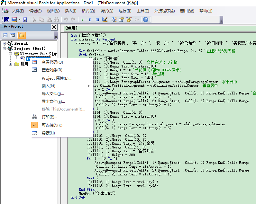Screen dimensions: 256x204
Task: Expand the Normal project node
Action: coord(5,44)
